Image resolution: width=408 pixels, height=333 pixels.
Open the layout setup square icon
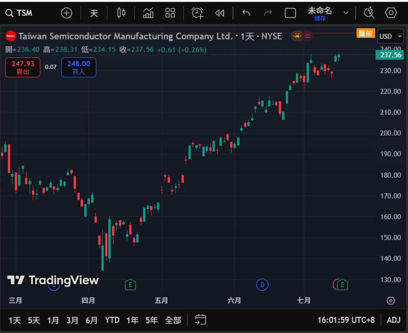[290, 13]
